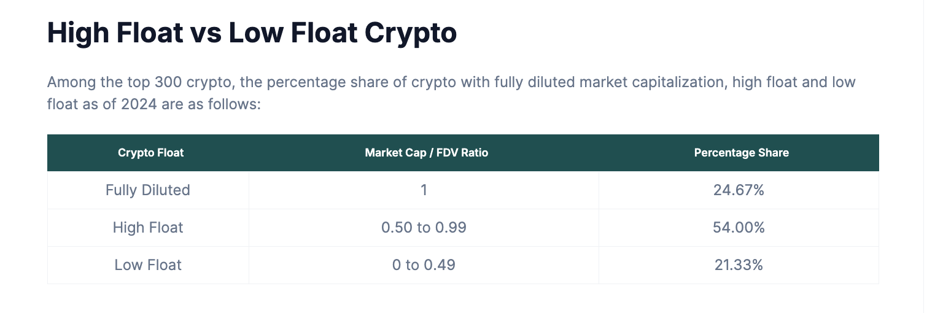Select the "Crypto Float" column header

(150, 153)
